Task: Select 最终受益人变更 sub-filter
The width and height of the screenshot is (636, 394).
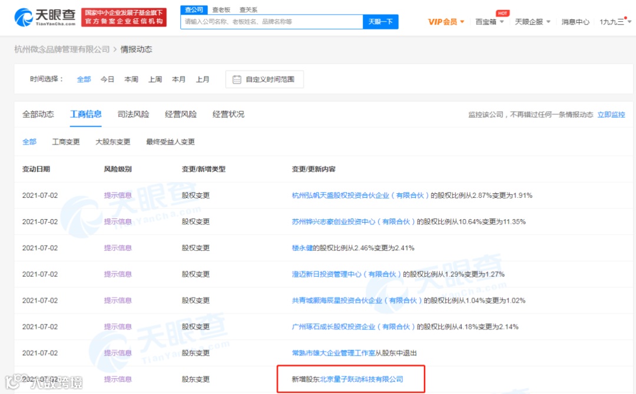Action: coord(170,142)
